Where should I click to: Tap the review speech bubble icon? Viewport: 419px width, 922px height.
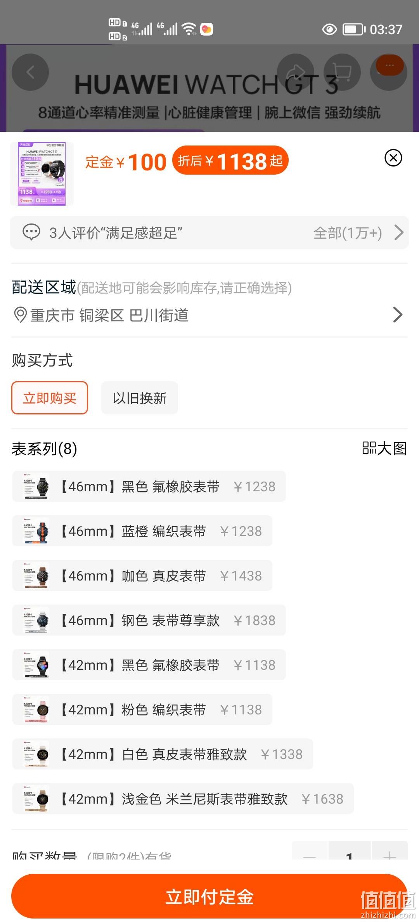click(x=31, y=232)
